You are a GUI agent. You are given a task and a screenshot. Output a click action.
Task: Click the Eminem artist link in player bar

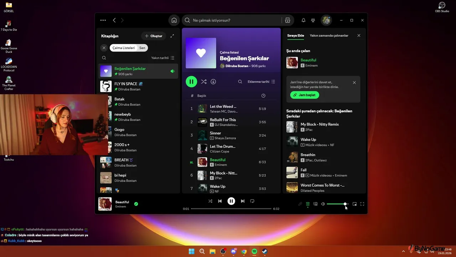pos(120,207)
